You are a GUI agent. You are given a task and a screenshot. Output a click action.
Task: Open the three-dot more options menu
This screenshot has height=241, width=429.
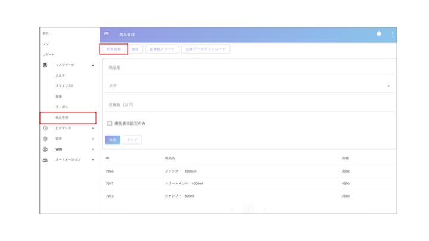coord(393,34)
